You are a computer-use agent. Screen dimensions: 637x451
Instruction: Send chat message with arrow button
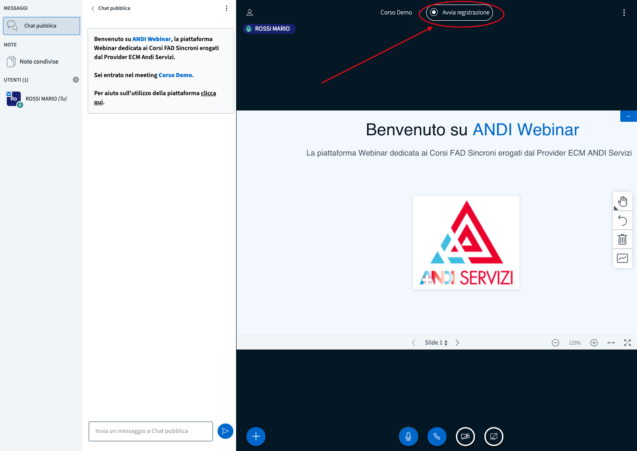click(225, 431)
